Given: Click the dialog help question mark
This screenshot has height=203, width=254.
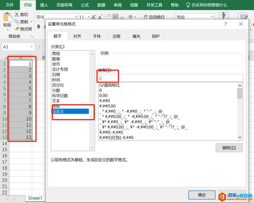Looking at the screenshot, I should [226, 24].
